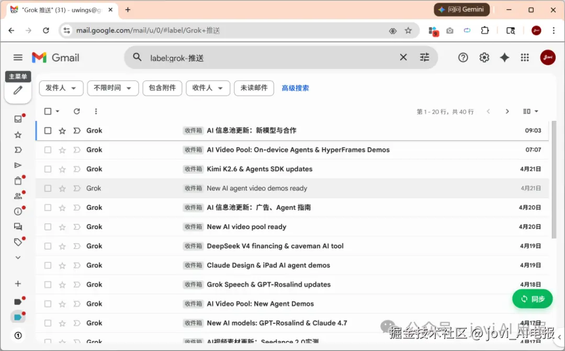Open the three-dot more options in the list toolbar

(96, 111)
